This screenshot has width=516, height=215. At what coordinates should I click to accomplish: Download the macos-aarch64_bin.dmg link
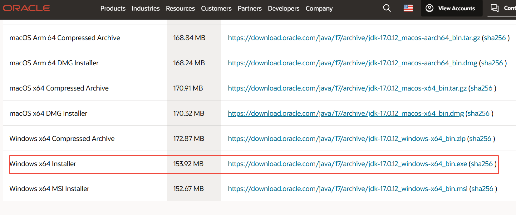coord(353,63)
